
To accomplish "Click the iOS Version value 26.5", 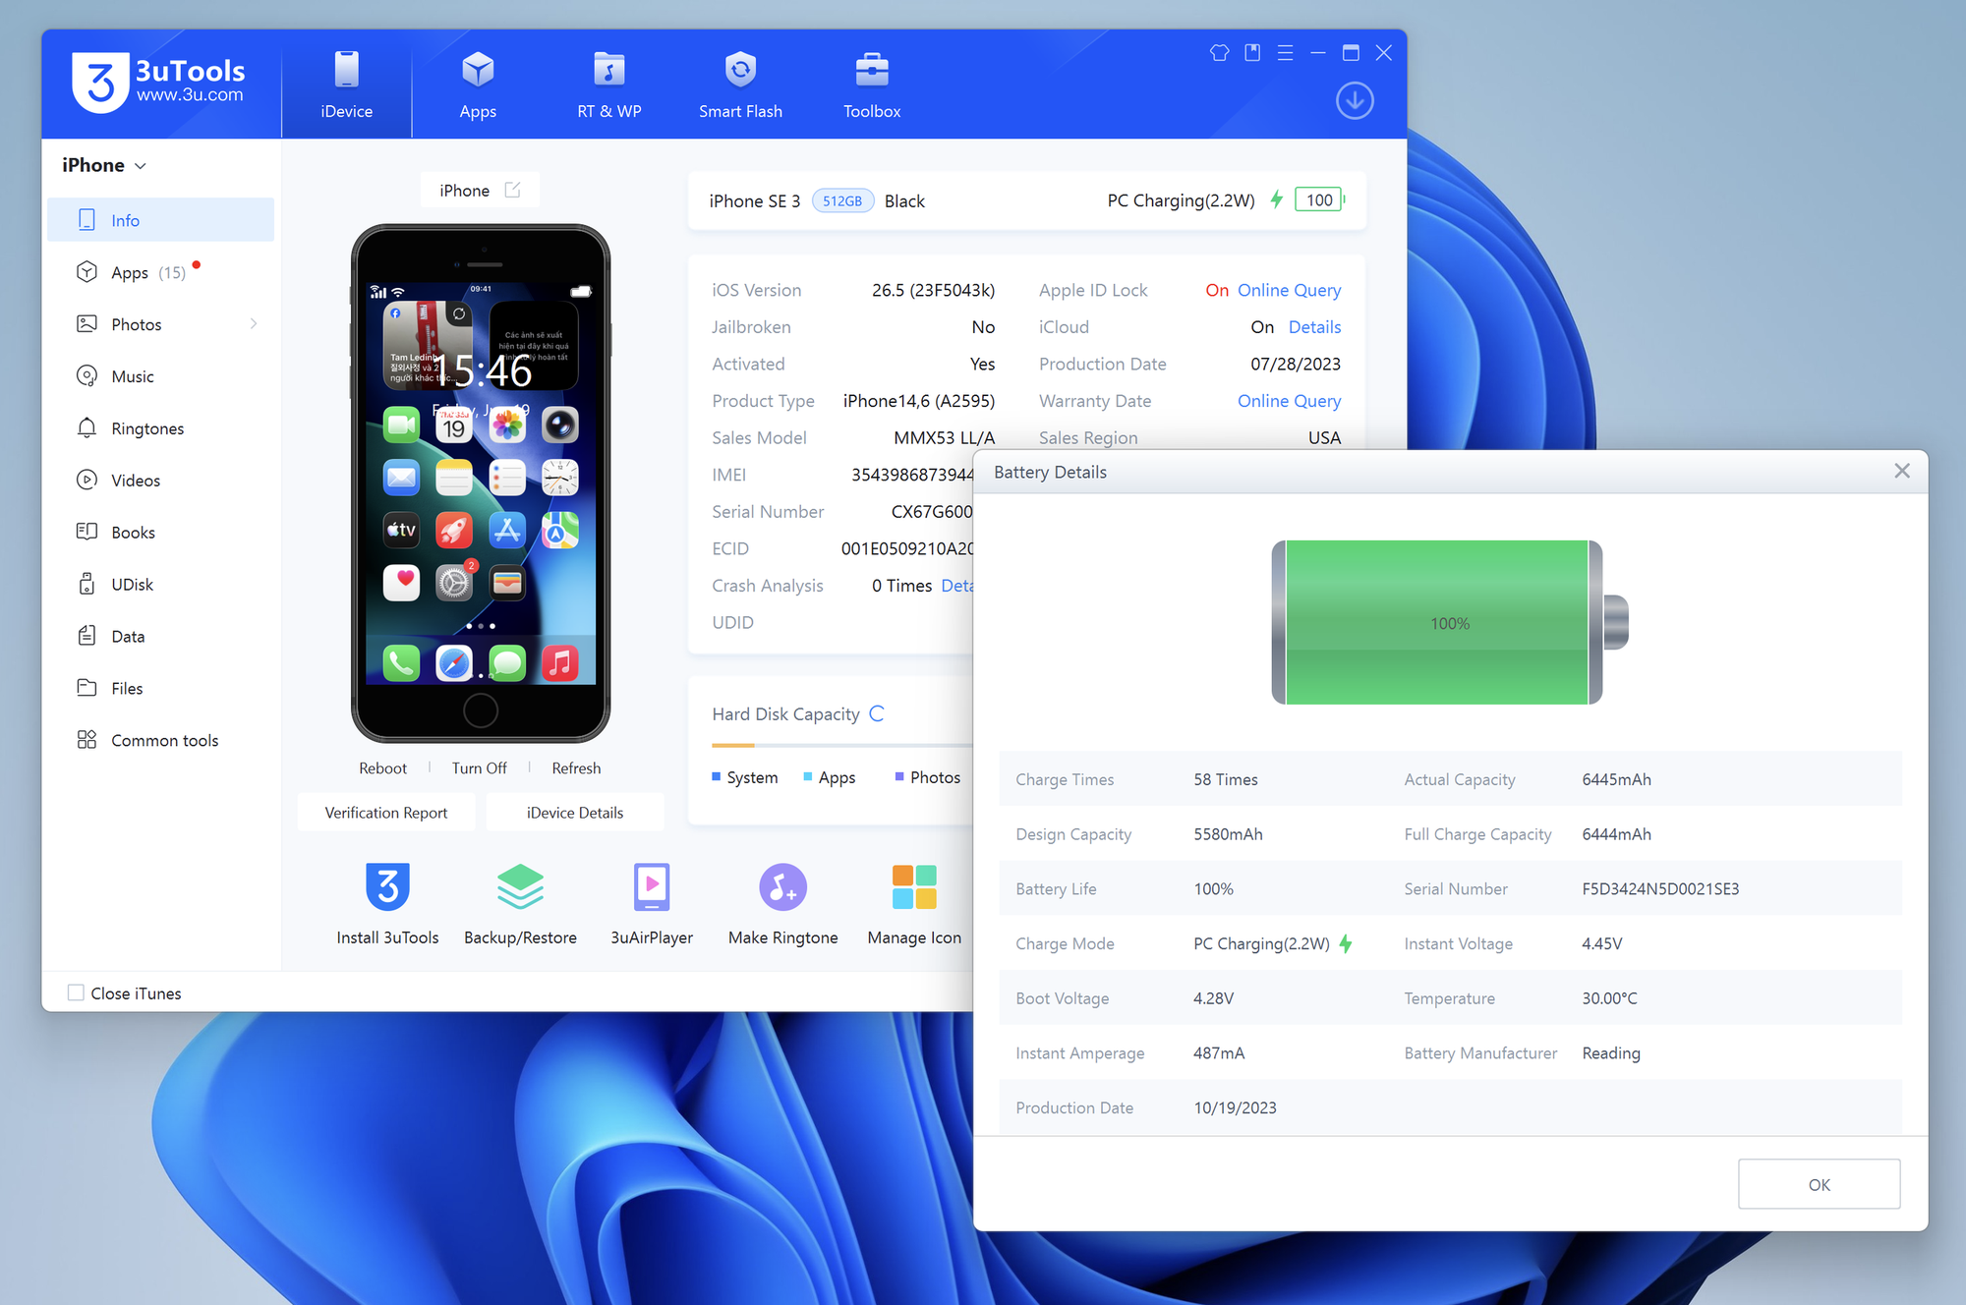I will click(x=933, y=290).
